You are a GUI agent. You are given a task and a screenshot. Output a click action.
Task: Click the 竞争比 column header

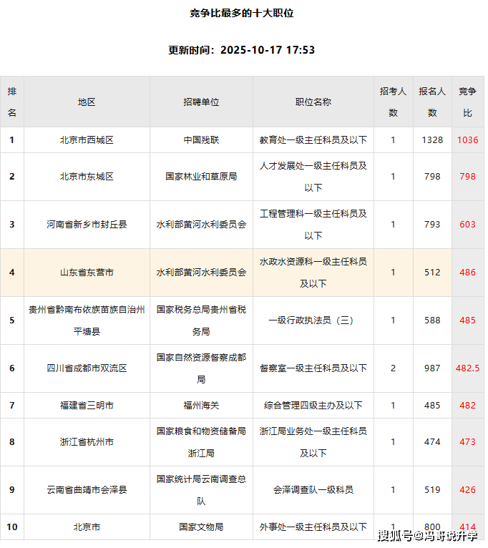coord(468,102)
